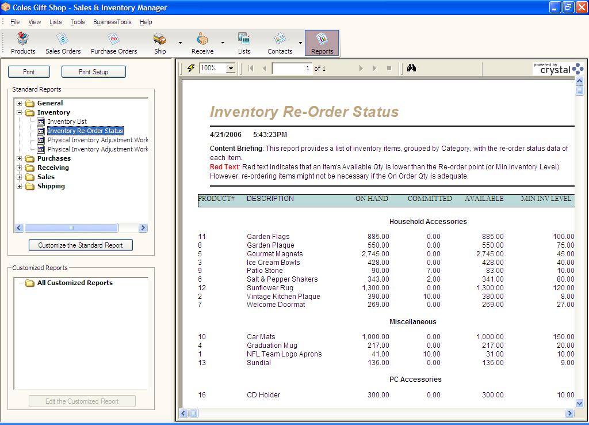589x425 pixels.
Task: Click the app icon in title bar
Action: tap(6, 7)
